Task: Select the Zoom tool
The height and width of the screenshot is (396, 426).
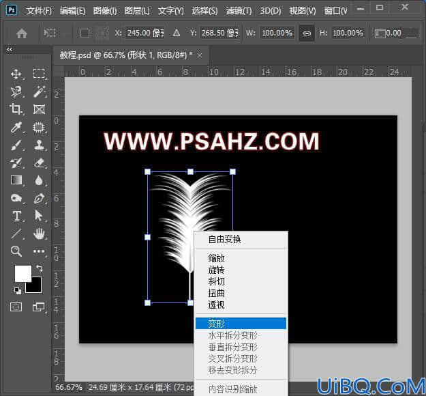Action: tap(16, 251)
